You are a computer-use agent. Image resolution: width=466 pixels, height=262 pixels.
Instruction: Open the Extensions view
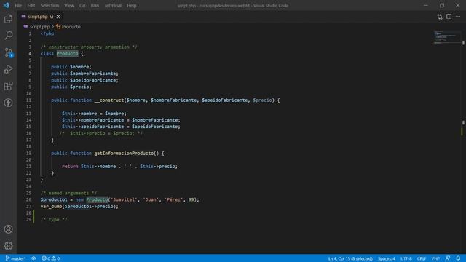coord(8,86)
